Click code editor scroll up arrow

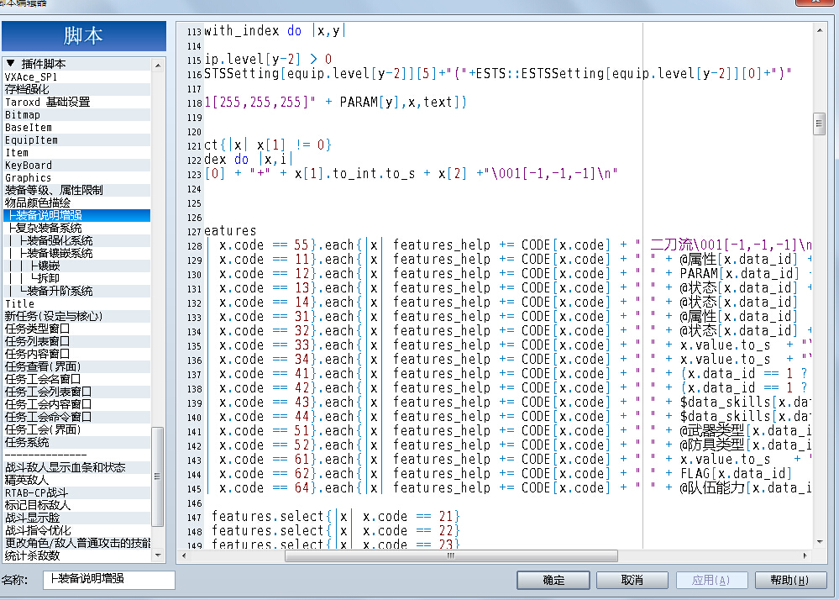(820, 30)
